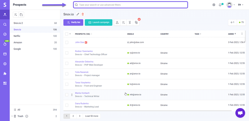Edit the Snov.io list name pencil
The width and height of the screenshot is (249, 121).
[x=78, y=14]
